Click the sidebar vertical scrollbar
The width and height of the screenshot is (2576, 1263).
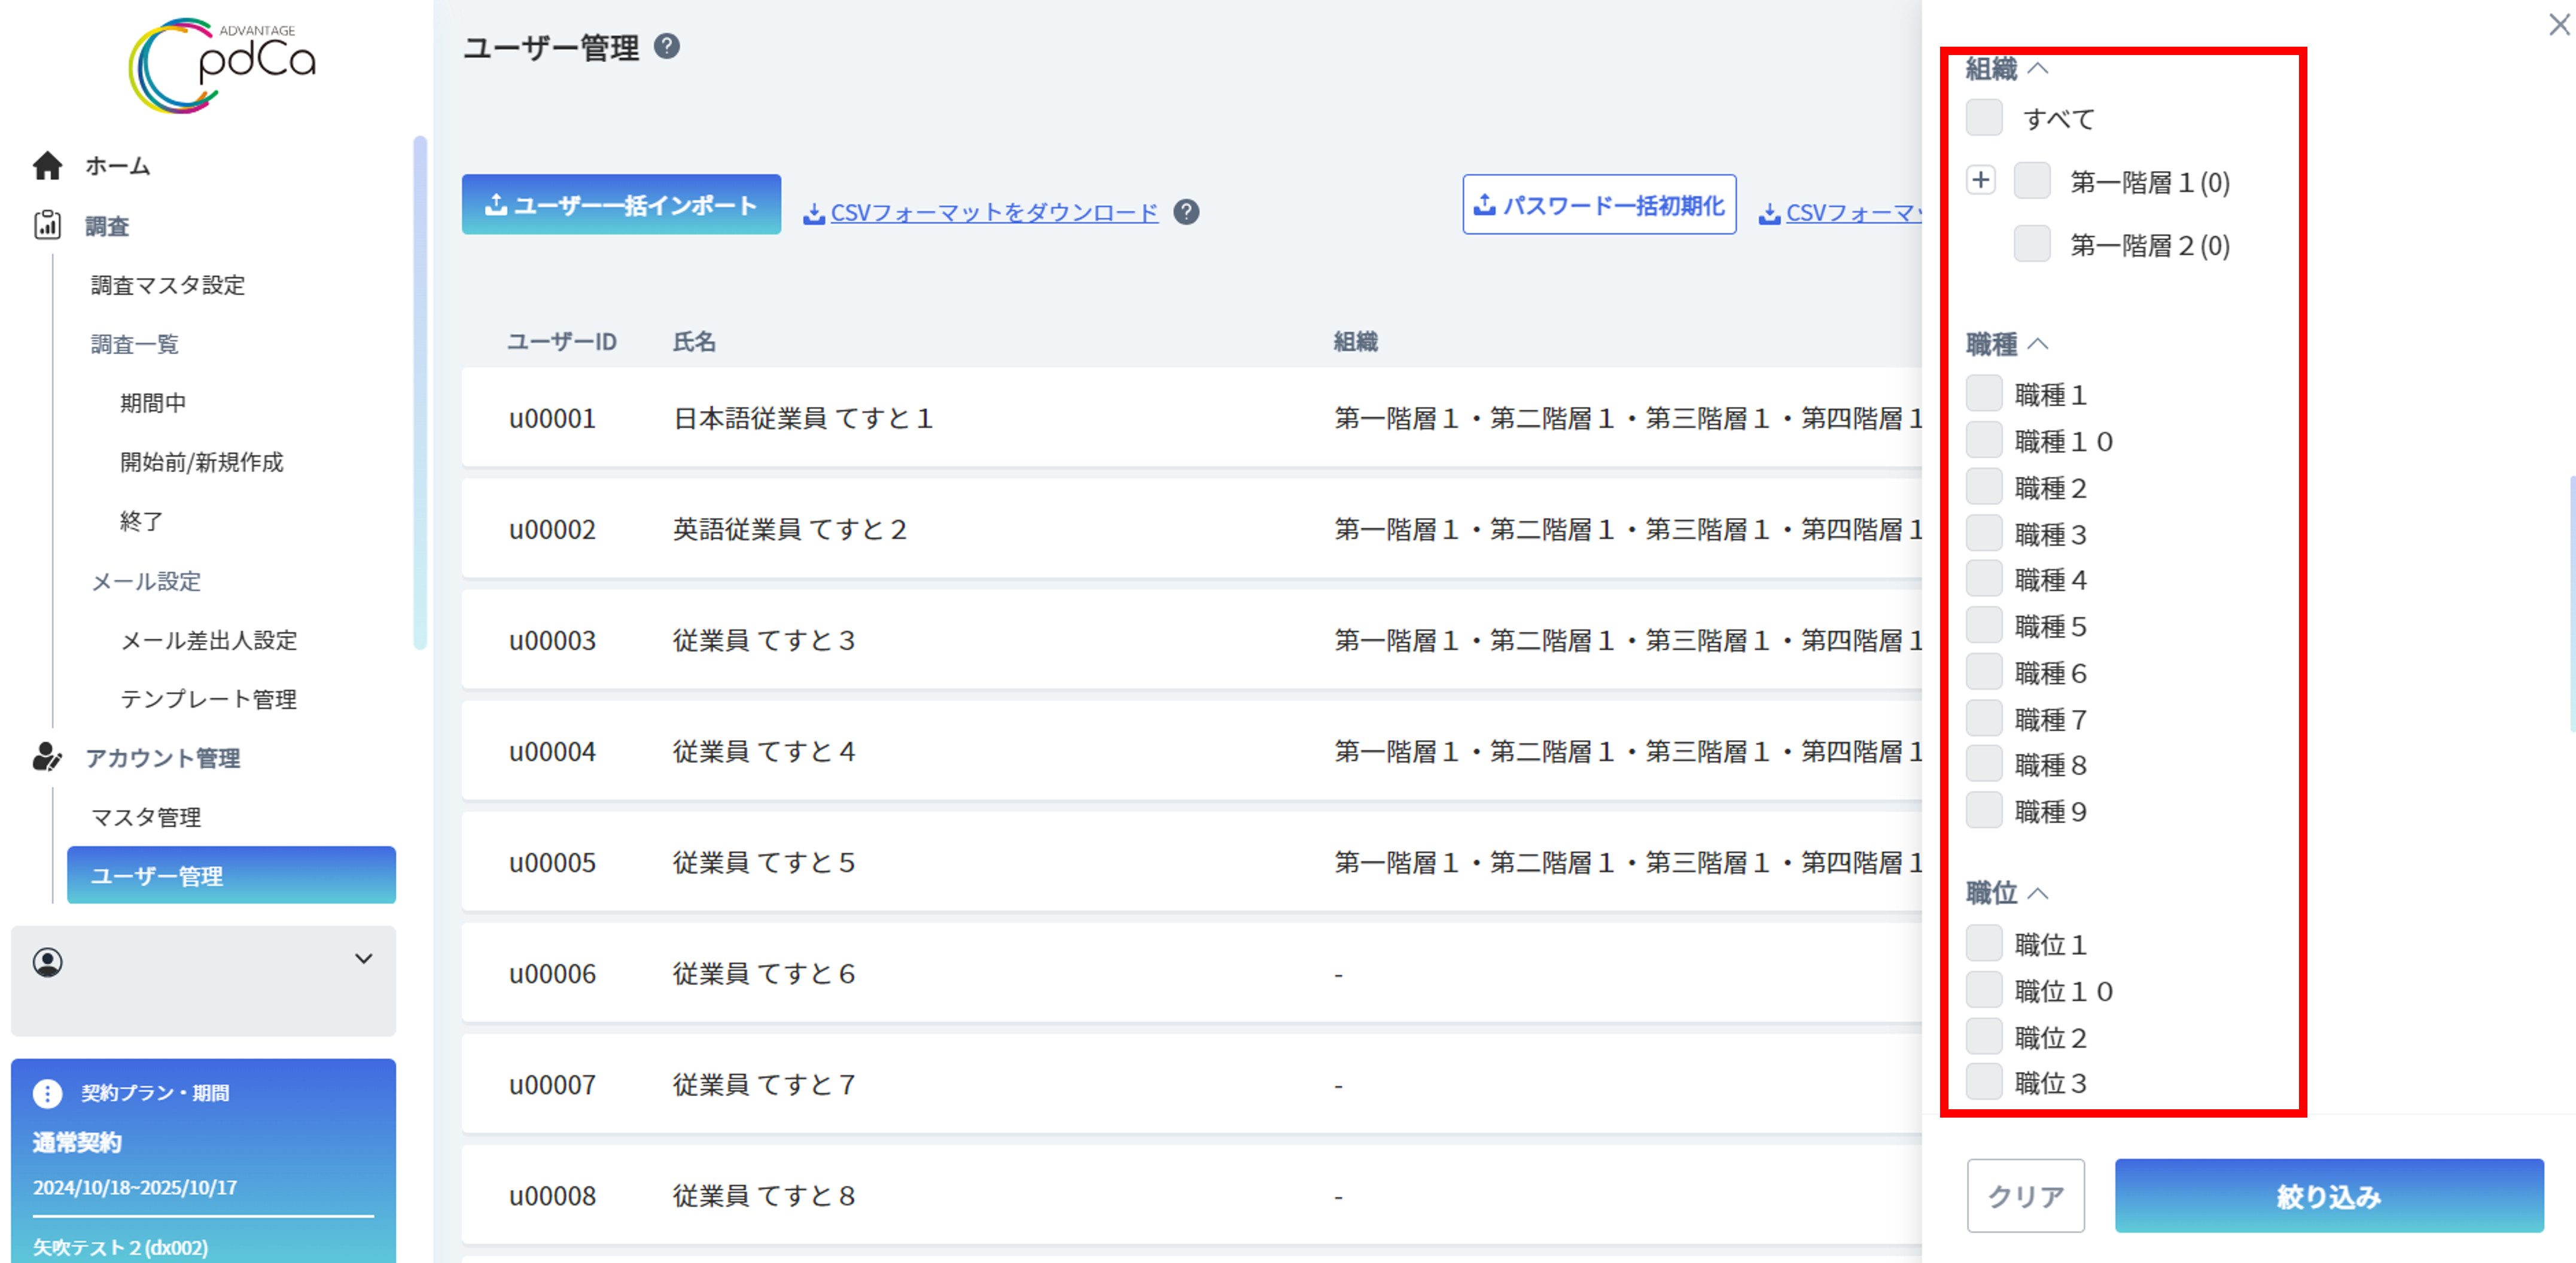pyautogui.click(x=420, y=392)
